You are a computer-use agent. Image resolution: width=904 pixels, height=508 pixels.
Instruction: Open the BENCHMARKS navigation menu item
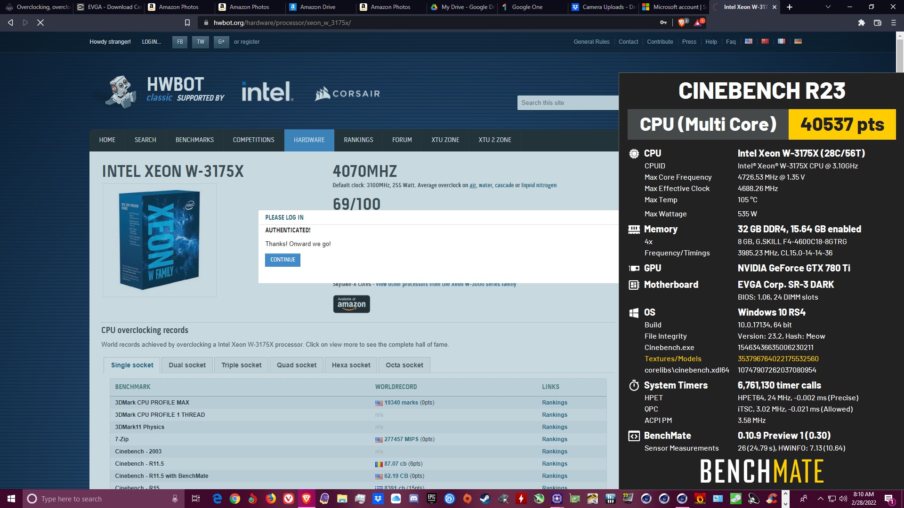pyautogui.click(x=194, y=140)
